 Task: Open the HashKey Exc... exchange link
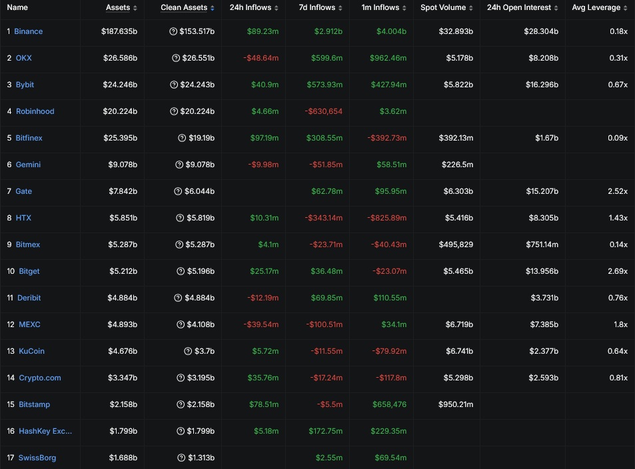pyautogui.click(x=45, y=431)
